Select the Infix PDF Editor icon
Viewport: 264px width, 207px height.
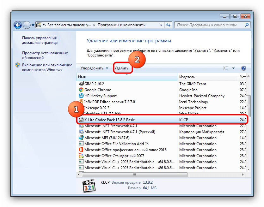click(x=81, y=102)
